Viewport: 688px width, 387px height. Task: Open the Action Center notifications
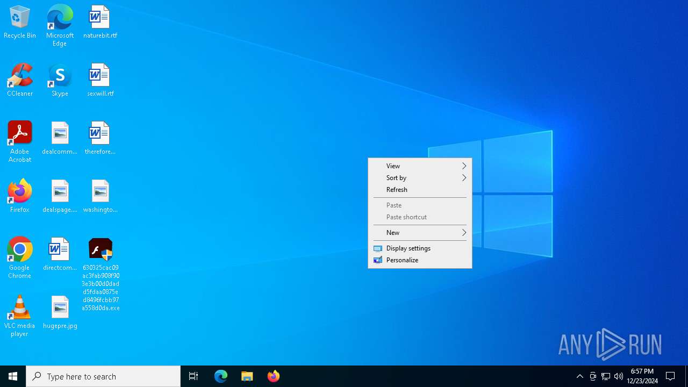point(671,376)
